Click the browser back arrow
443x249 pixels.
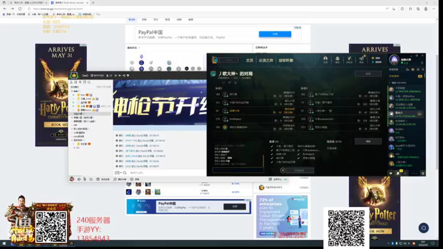5,9
